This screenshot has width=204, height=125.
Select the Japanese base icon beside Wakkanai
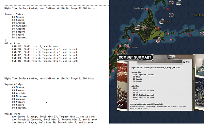147,9
